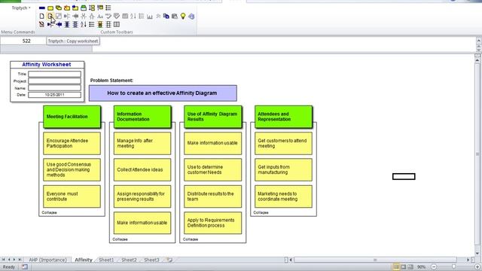Select the Marketing needs to coordinate meeting note

(283, 196)
